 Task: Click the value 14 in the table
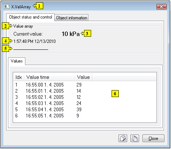(79, 91)
